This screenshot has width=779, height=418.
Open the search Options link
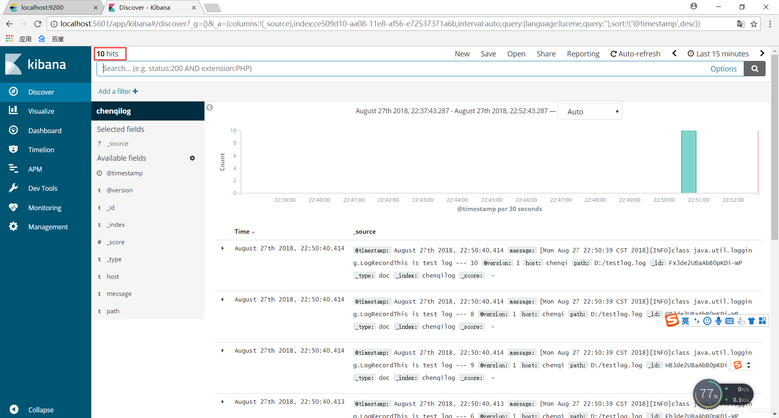pyautogui.click(x=723, y=69)
